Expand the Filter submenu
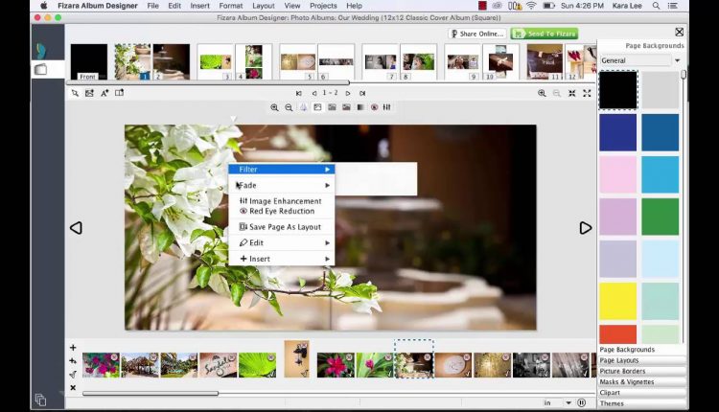 click(282, 169)
